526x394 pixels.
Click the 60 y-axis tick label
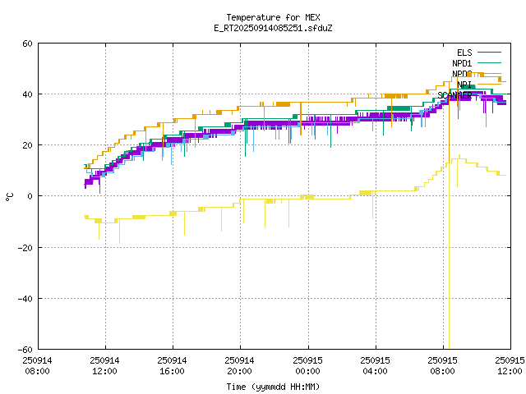27,44
